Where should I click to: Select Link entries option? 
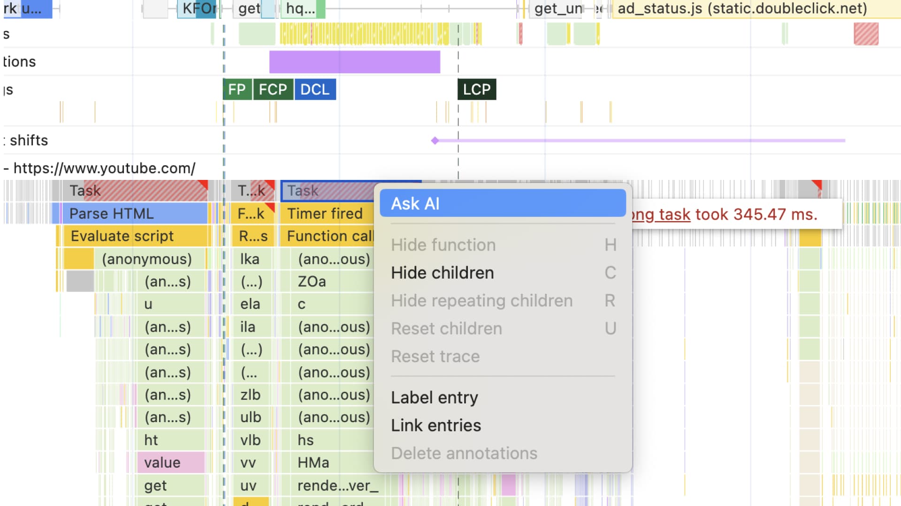435,425
